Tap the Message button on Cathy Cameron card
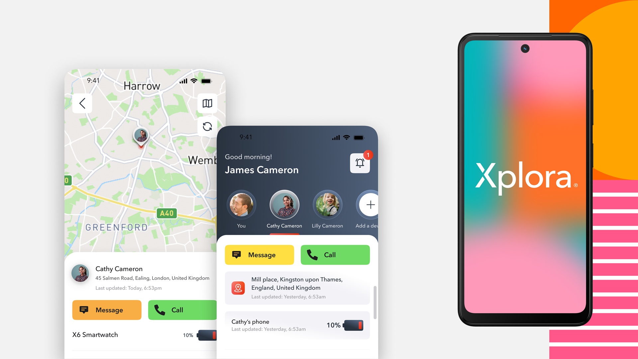638x359 pixels. tap(108, 309)
